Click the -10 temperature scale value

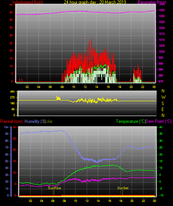161,195
